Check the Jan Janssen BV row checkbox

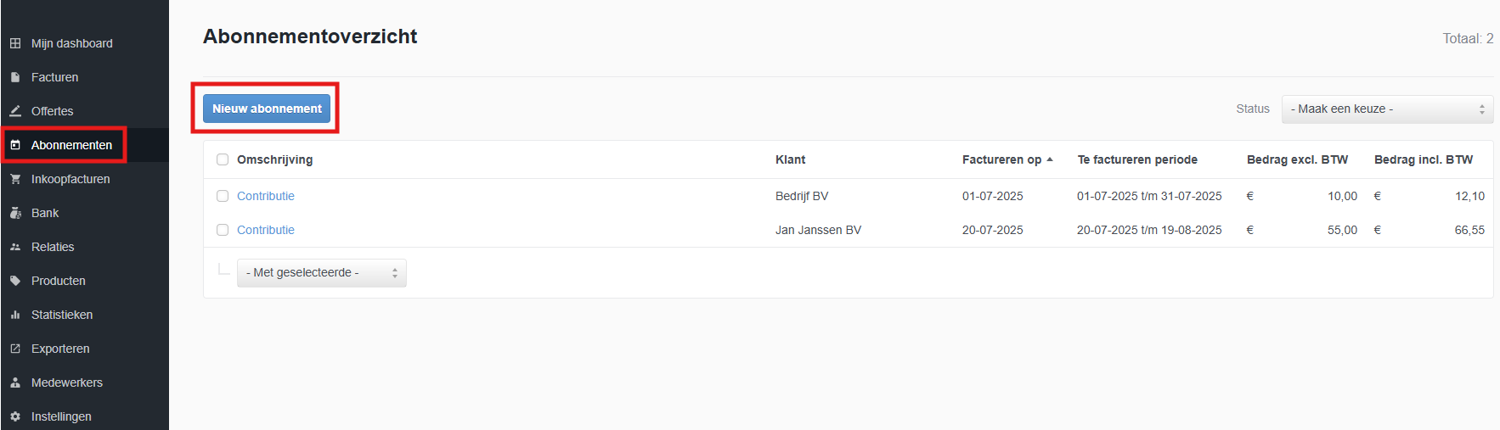[223, 230]
